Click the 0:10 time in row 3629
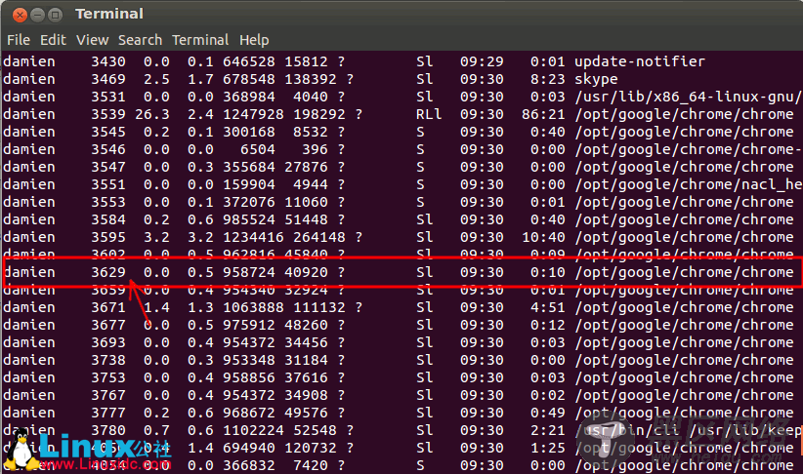The image size is (803, 474). pyautogui.click(x=547, y=272)
